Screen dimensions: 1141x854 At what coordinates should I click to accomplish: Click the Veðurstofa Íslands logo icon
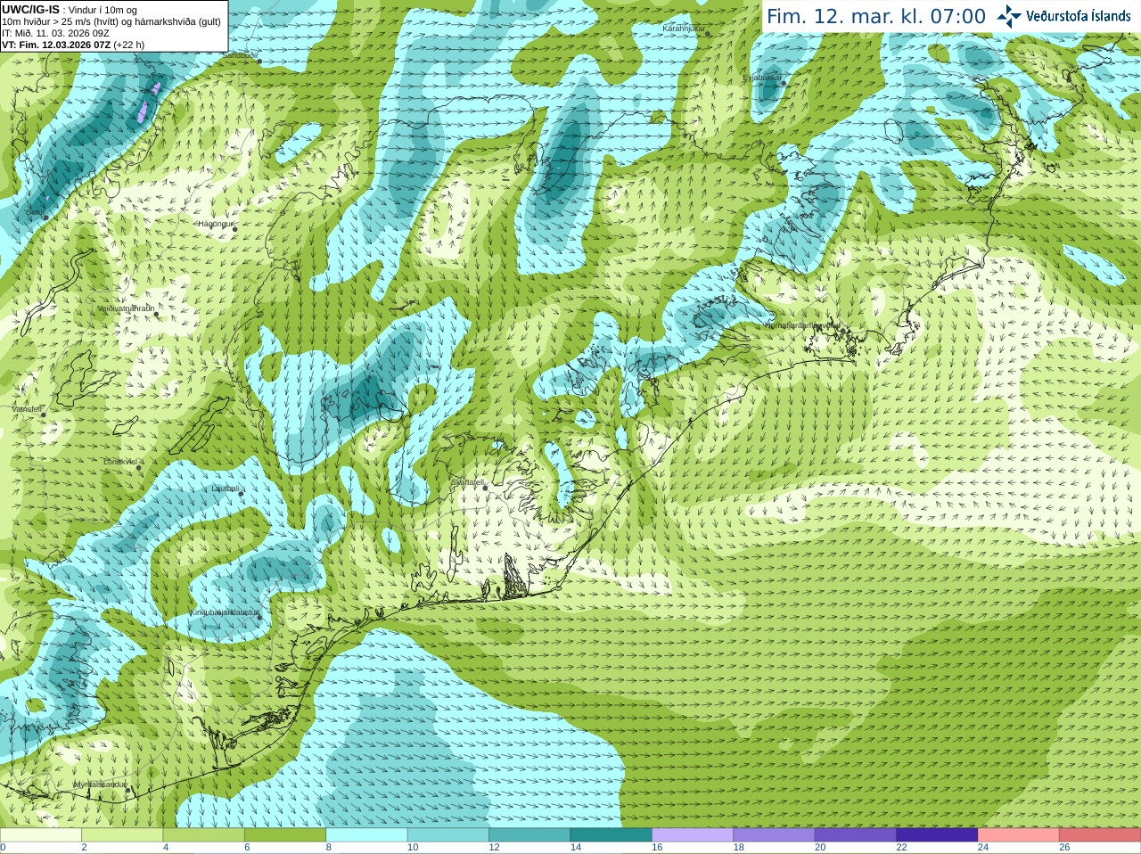coord(1009,16)
